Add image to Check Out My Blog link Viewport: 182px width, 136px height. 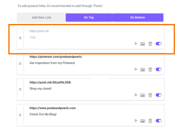pyautogui.click(x=143, y=121)
